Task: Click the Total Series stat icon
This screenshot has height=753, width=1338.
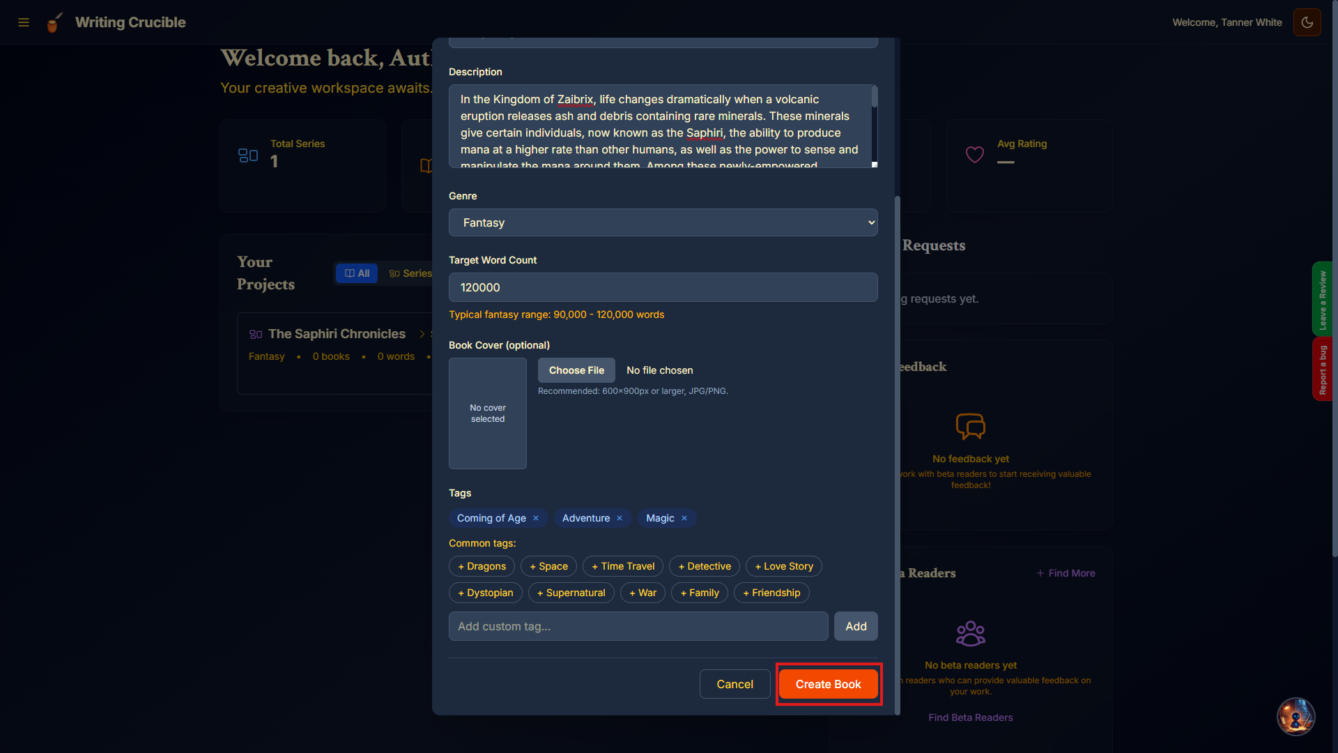Action: tap(248, 155)
